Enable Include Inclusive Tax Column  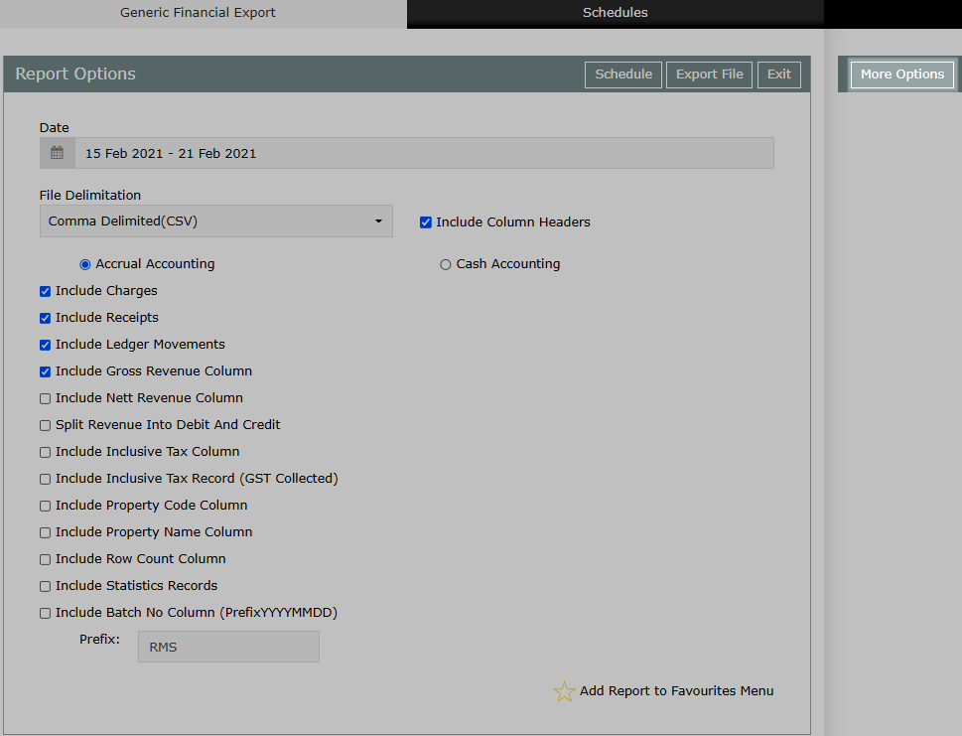pos(45,452)
